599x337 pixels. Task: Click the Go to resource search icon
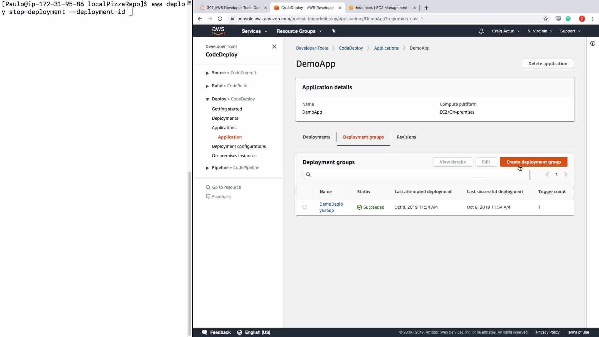coord(208,187)
